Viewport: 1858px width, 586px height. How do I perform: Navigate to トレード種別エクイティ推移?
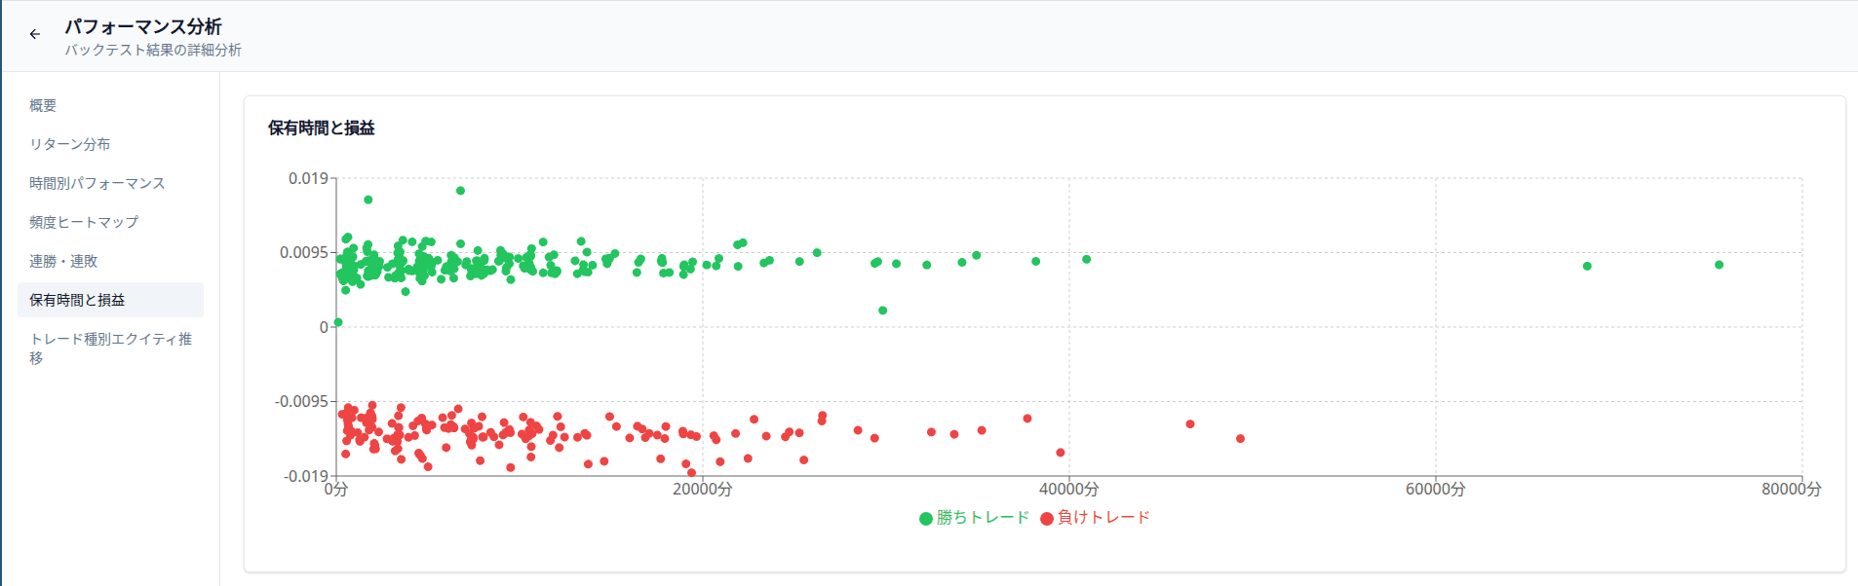point(110,348)
